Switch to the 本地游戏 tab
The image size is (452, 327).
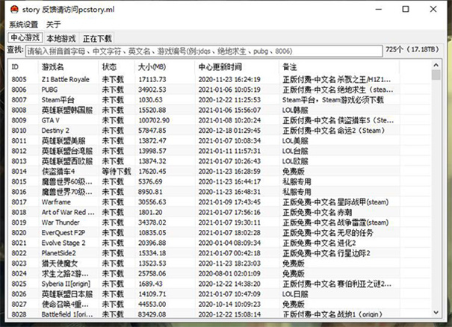click(61, 38)
